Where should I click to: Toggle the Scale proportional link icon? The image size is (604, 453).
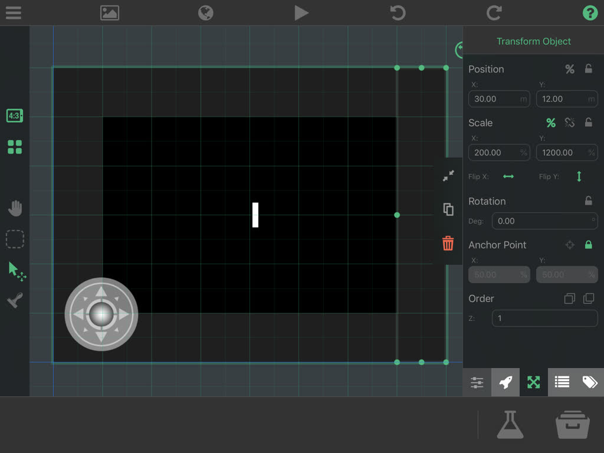(570, 123)
